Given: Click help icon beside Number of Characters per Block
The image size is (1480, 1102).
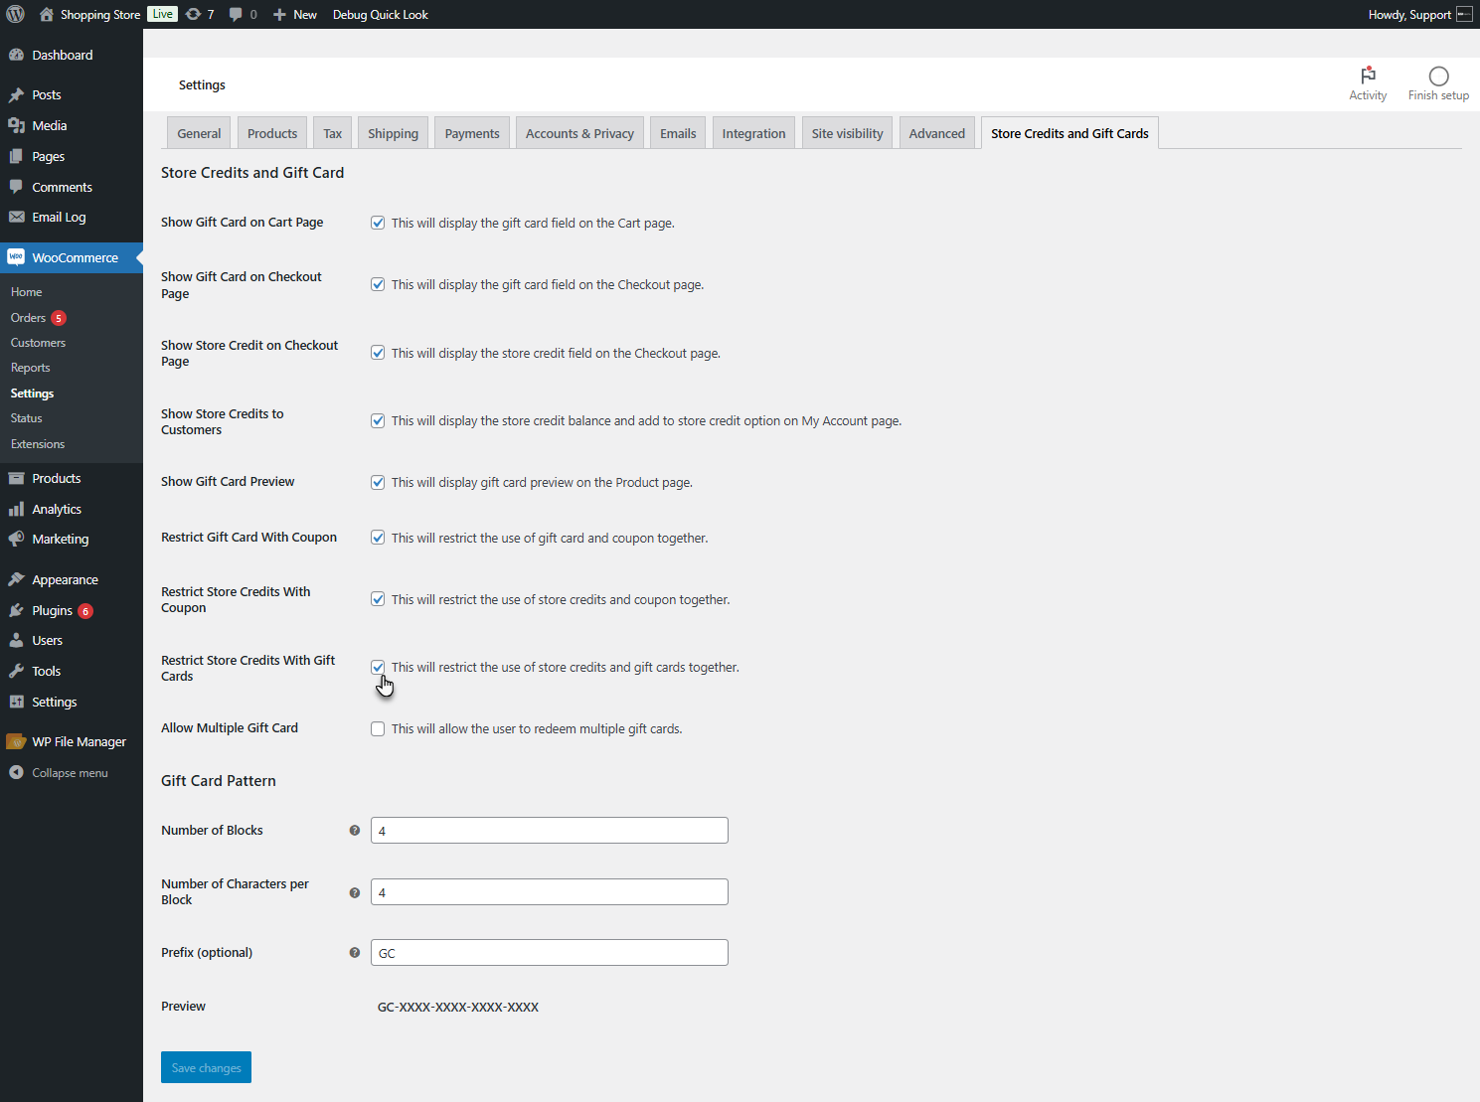Looking at the screenshot, I should [x=354, y=892].
